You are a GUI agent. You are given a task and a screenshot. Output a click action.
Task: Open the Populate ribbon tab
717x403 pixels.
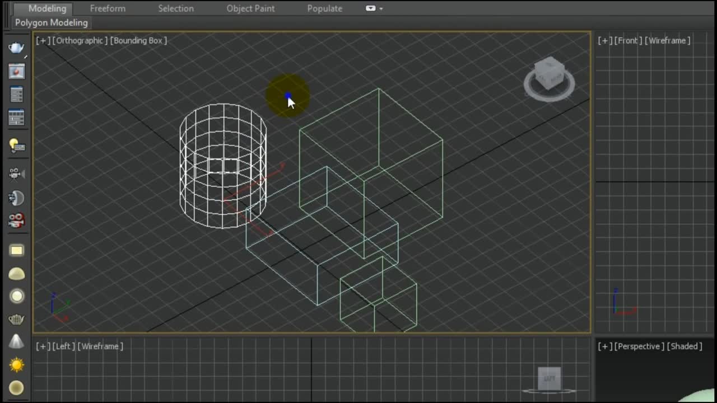coord(325,8)
